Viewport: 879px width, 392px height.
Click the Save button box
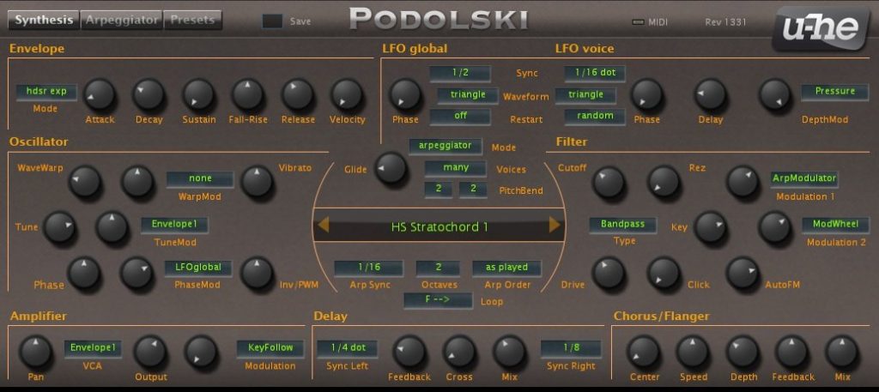coord(272,21)
